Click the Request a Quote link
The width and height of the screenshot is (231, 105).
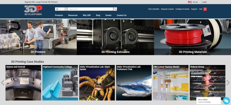tap(167, 9)
